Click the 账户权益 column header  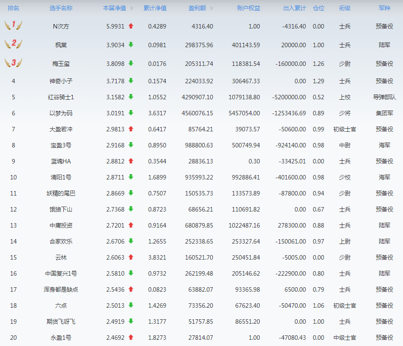click(249, 8)
